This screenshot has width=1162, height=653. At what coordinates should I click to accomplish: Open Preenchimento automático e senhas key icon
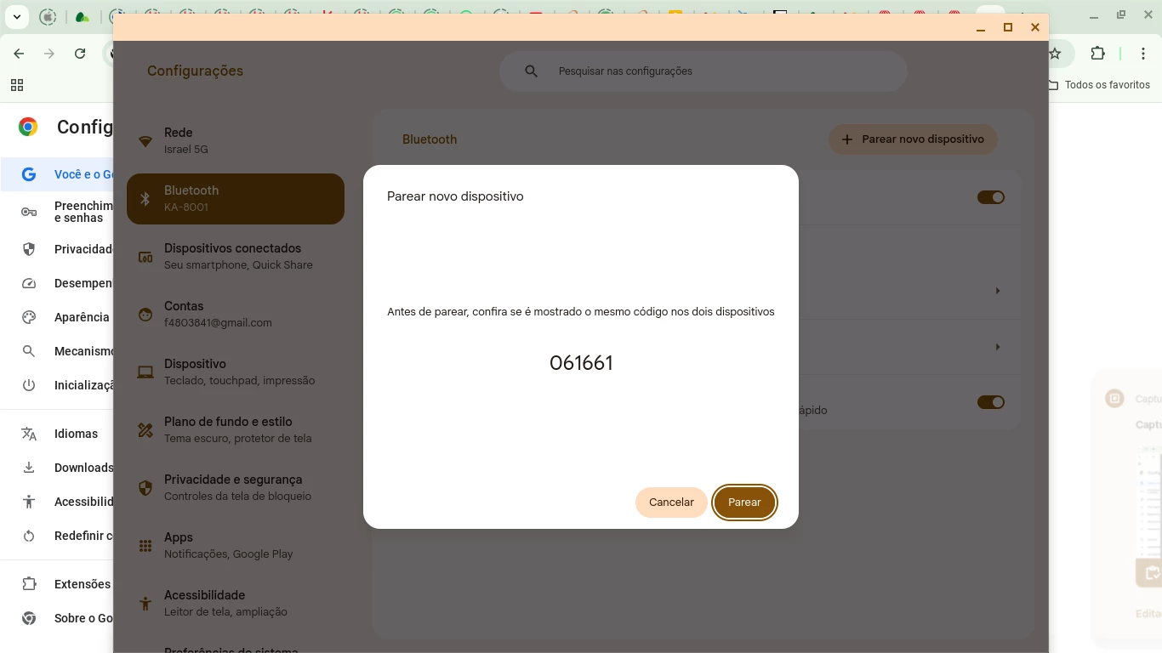click(29, 212)
